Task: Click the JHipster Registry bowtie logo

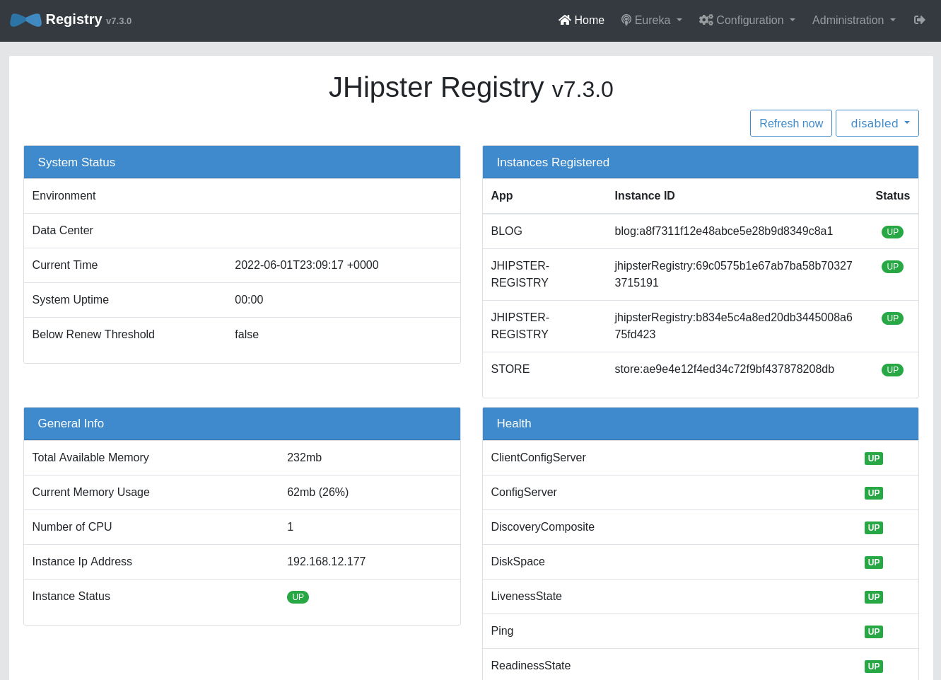Action: (x=25, y=20)
